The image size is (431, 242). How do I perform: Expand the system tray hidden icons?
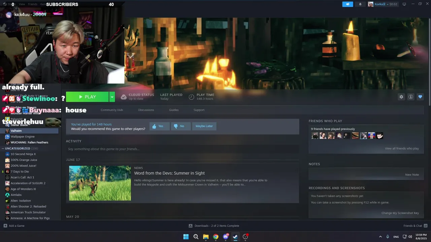(380, 237)
